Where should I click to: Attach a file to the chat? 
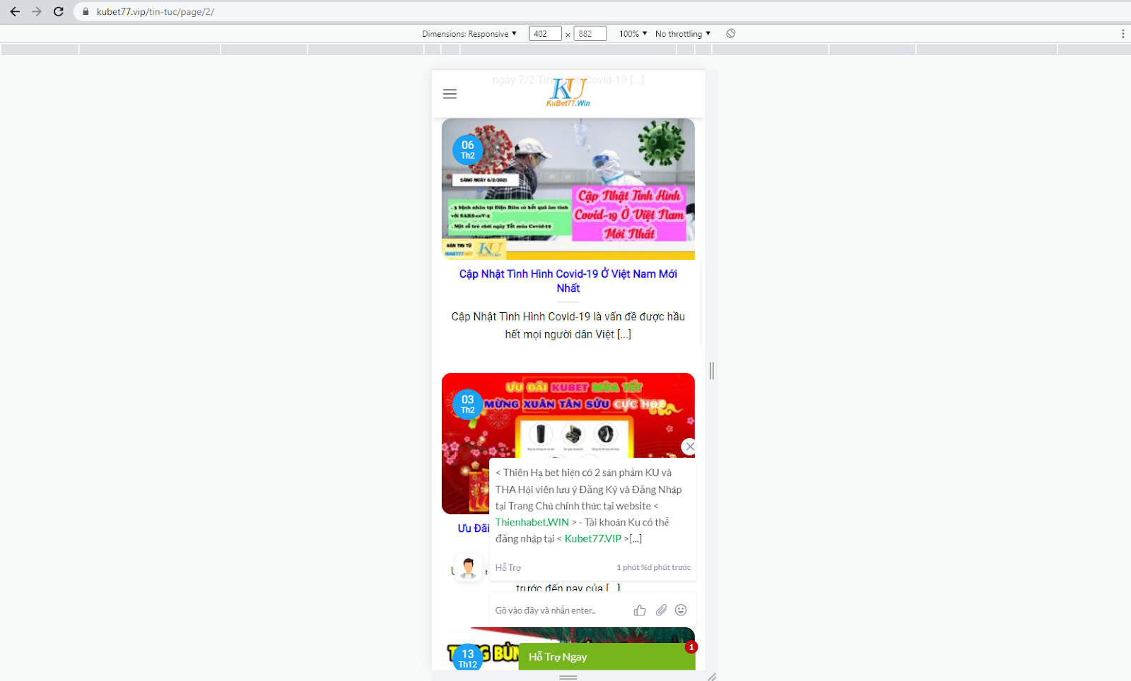(661, 610)
